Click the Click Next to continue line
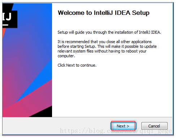The image size is (176, 138). pyautogui.click(x=77, y=65)
